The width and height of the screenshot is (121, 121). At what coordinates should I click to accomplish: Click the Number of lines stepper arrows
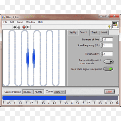point(101,39)
